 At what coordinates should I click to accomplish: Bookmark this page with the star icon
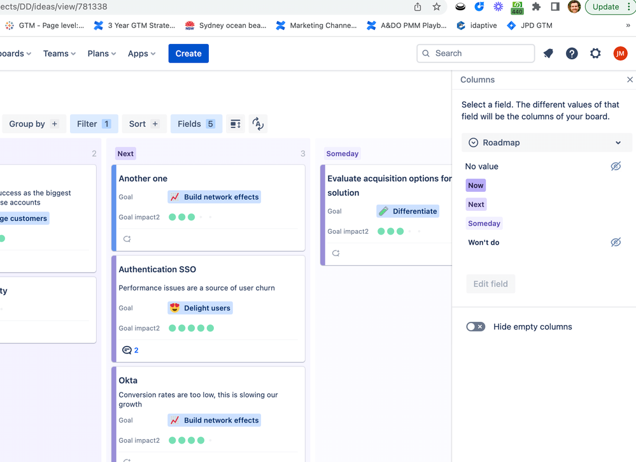[x=437, y=7]
